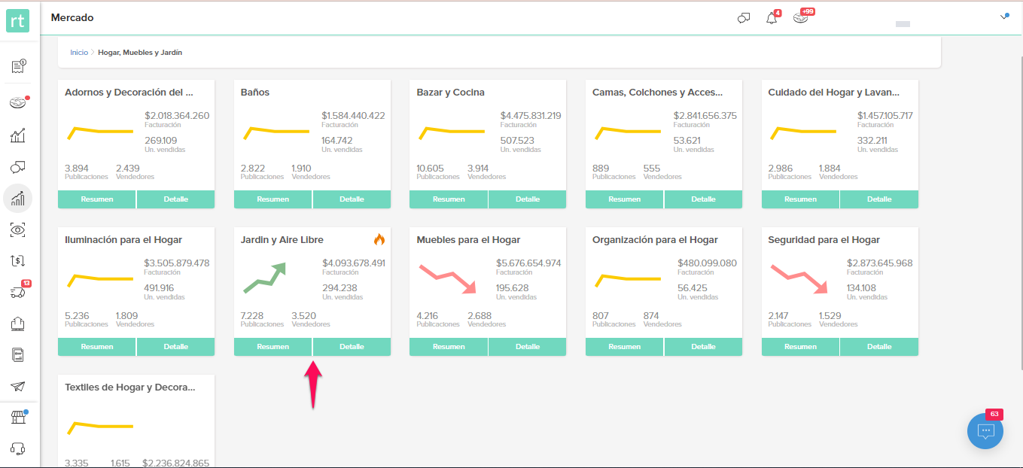The width and height of the screenshot is (1023, 468).
Task: Expand the user menu chevron at top right
Action: (1004, 16)
